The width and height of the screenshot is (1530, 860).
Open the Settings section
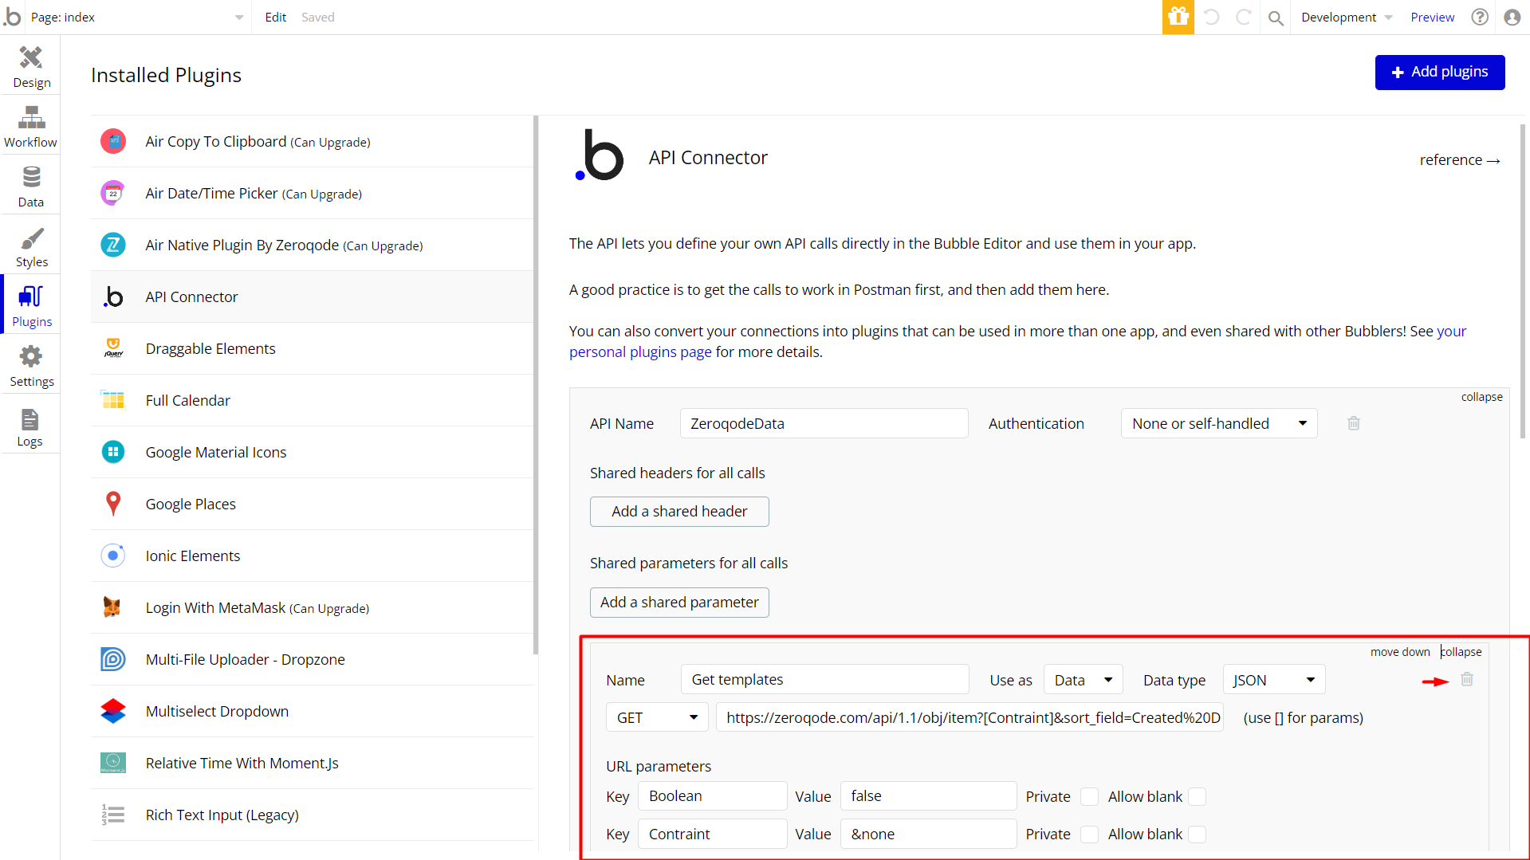tap(31, 366)
